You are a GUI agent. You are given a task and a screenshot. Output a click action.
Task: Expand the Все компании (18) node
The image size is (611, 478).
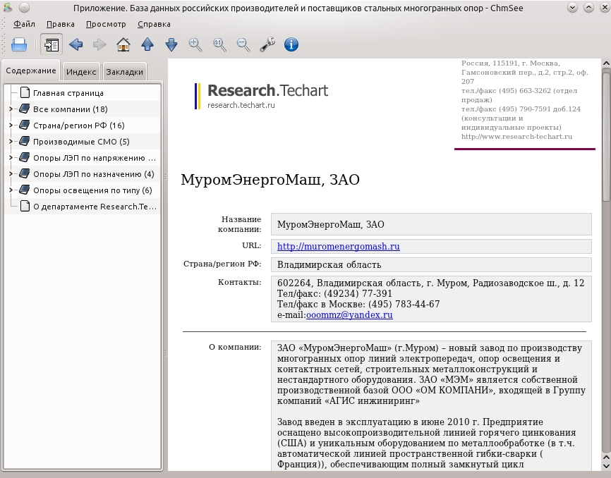11,109
